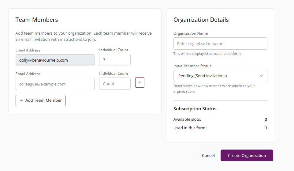This screenshot has width=294, height=171.
Task: Click the Cancel button
Action: 208,155
